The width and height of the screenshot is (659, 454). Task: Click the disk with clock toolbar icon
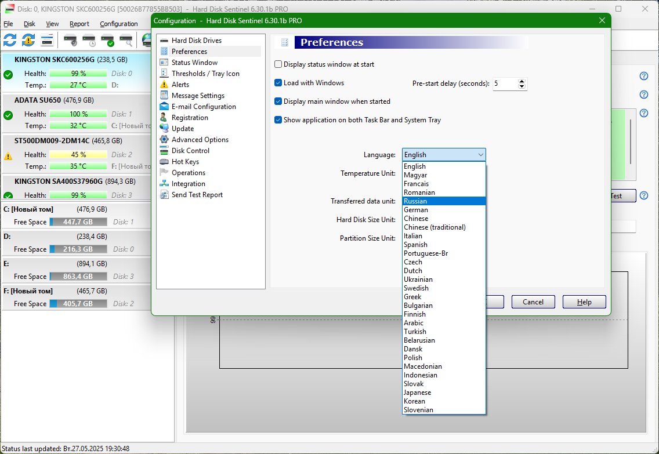tap(89, 41)
